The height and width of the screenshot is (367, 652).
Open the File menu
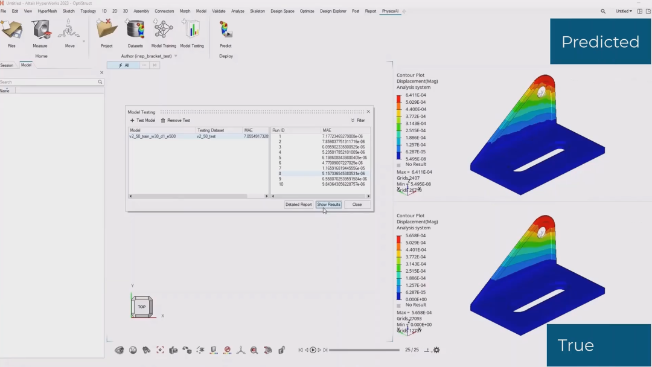coord(4,11)
